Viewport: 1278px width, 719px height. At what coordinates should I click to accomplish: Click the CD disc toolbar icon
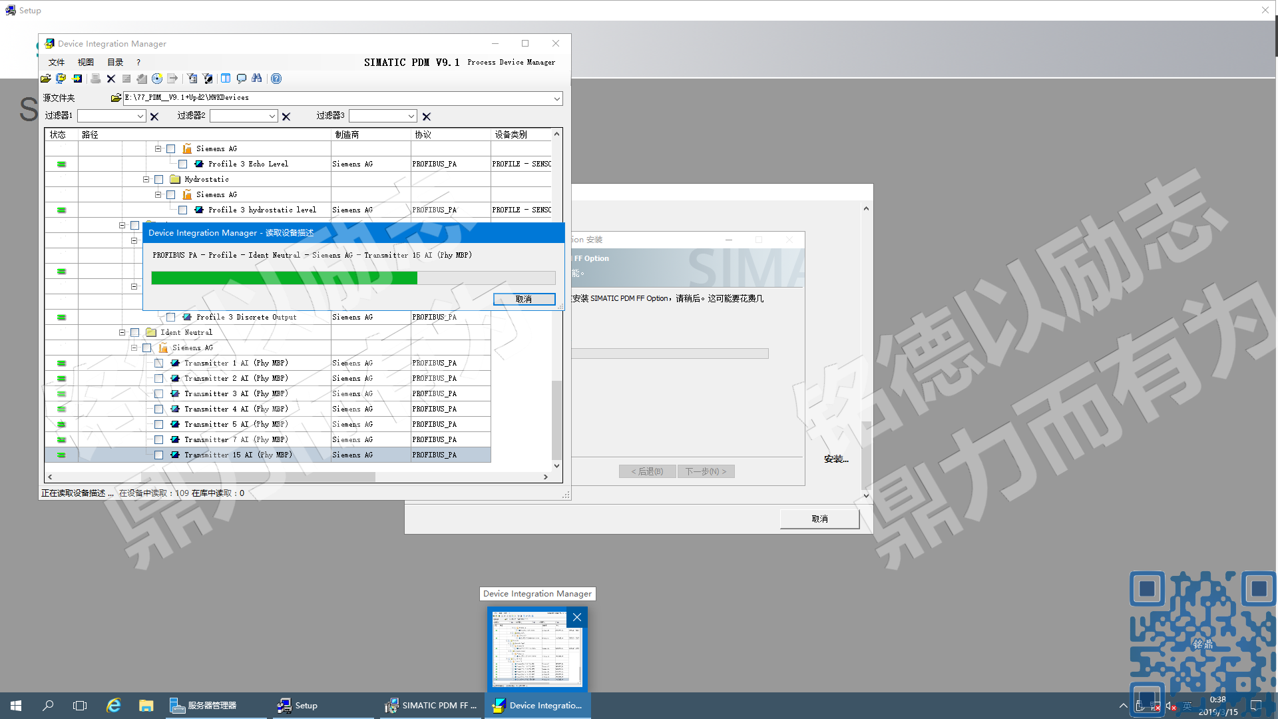tap(157, 79)
